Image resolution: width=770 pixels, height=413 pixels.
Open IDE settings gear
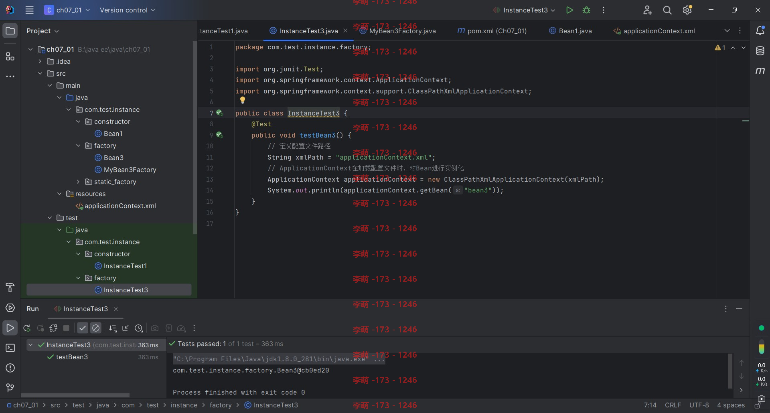tap(687, 10)
